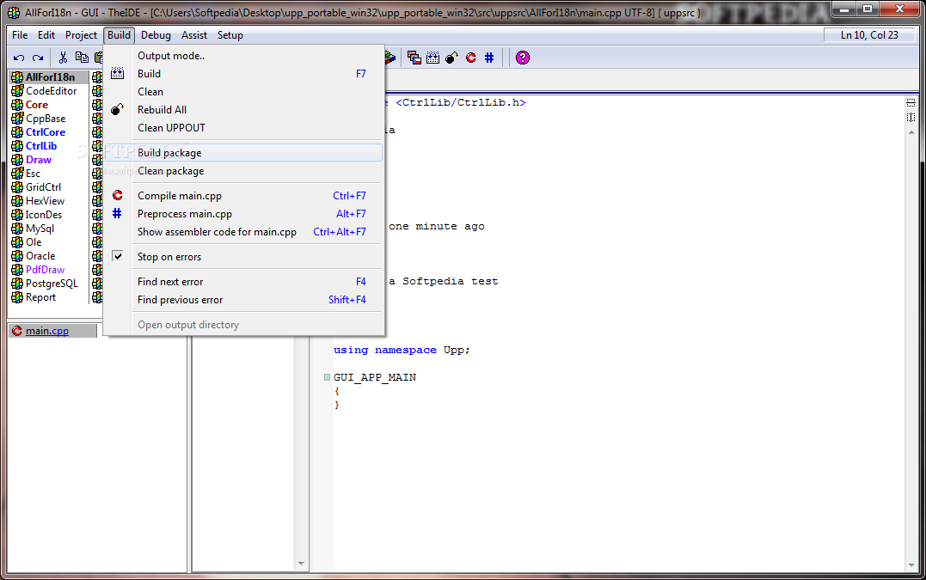Click the Build clapperboard icon in the toolbar
This screenshot has height=580, width=926.
point(432,58)
